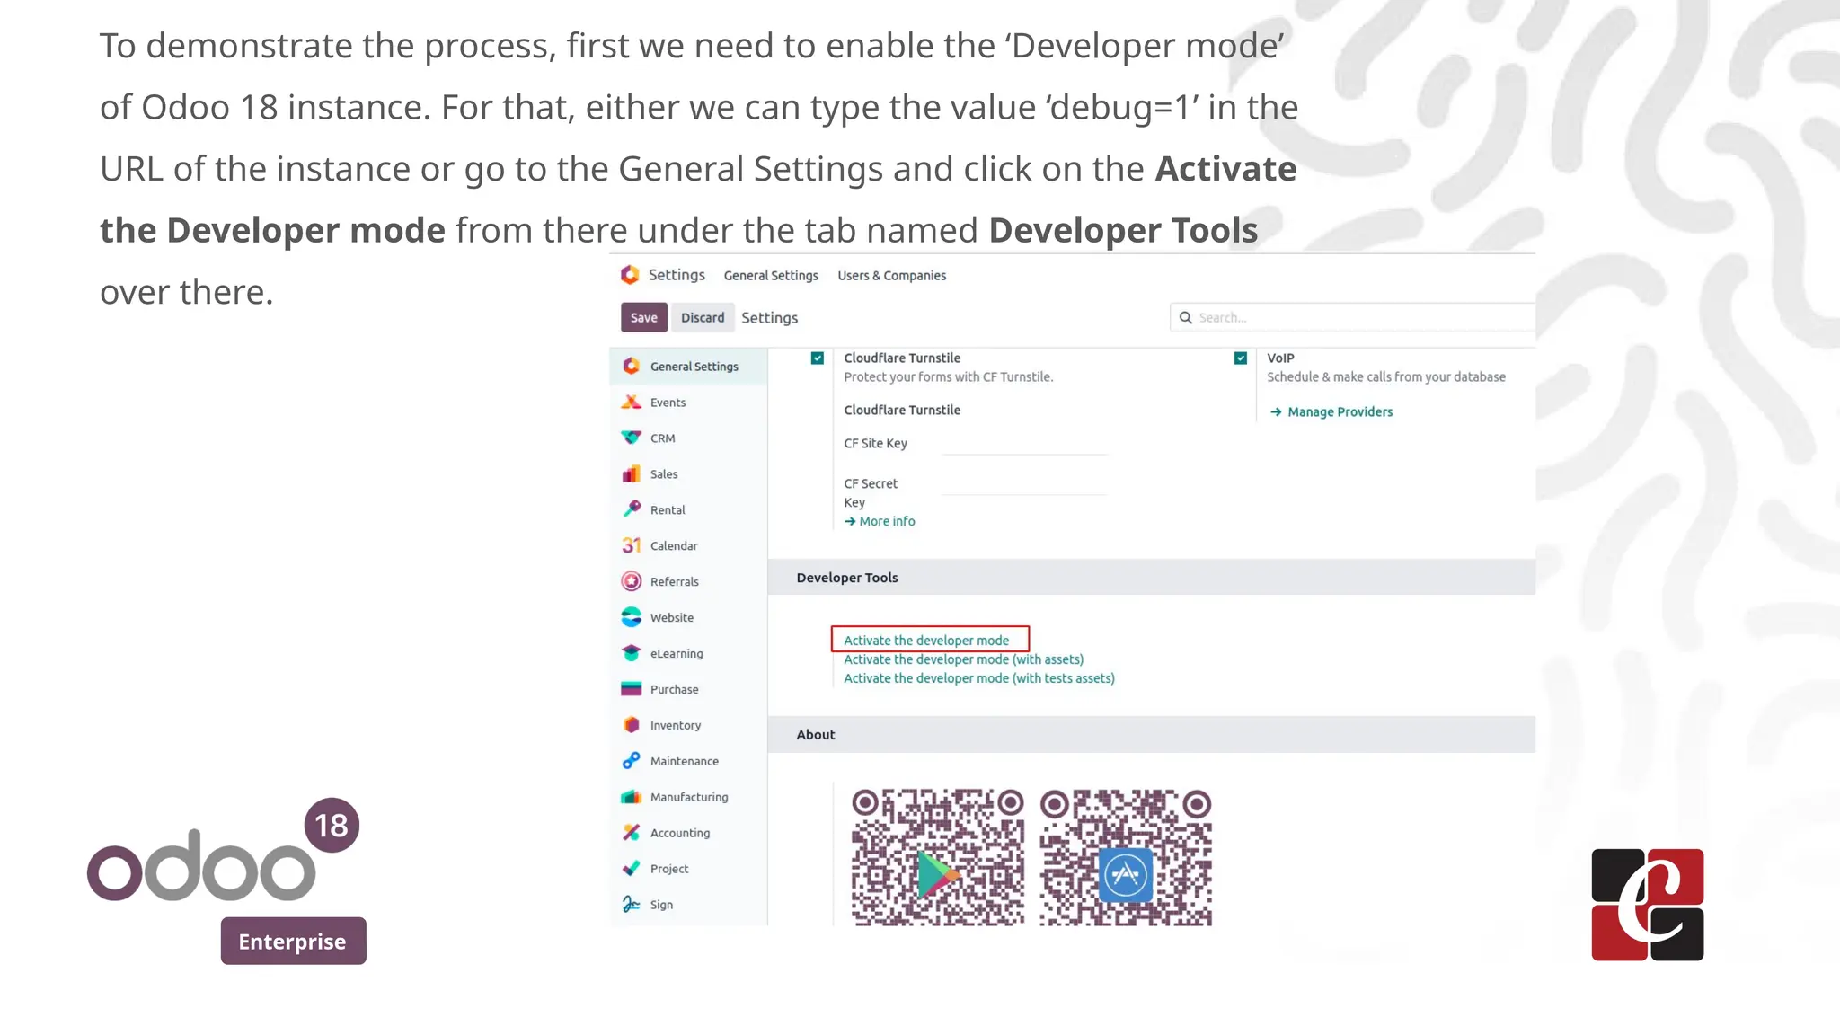Open the Inventory icon in sidebar
The image size is (1840, 1035).
click(632, 725)
